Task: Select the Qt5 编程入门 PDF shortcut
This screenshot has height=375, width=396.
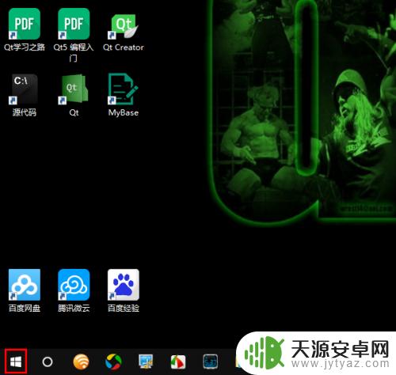Action: (74, 35)
